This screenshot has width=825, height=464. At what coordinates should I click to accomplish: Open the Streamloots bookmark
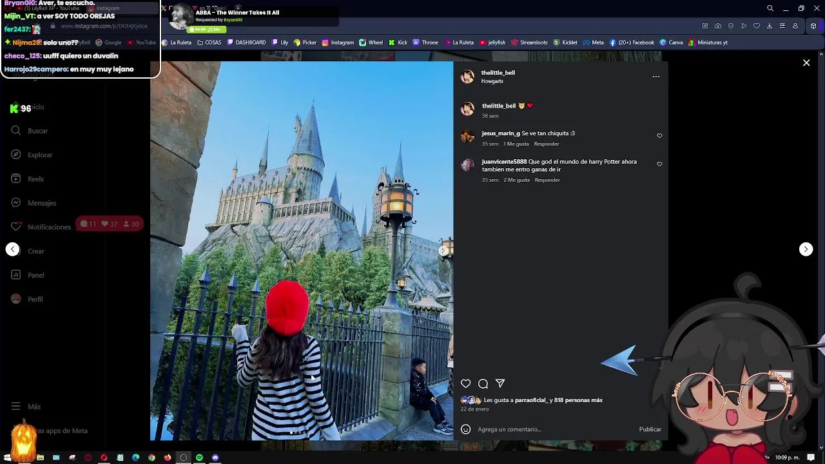(x=529, y=43)
